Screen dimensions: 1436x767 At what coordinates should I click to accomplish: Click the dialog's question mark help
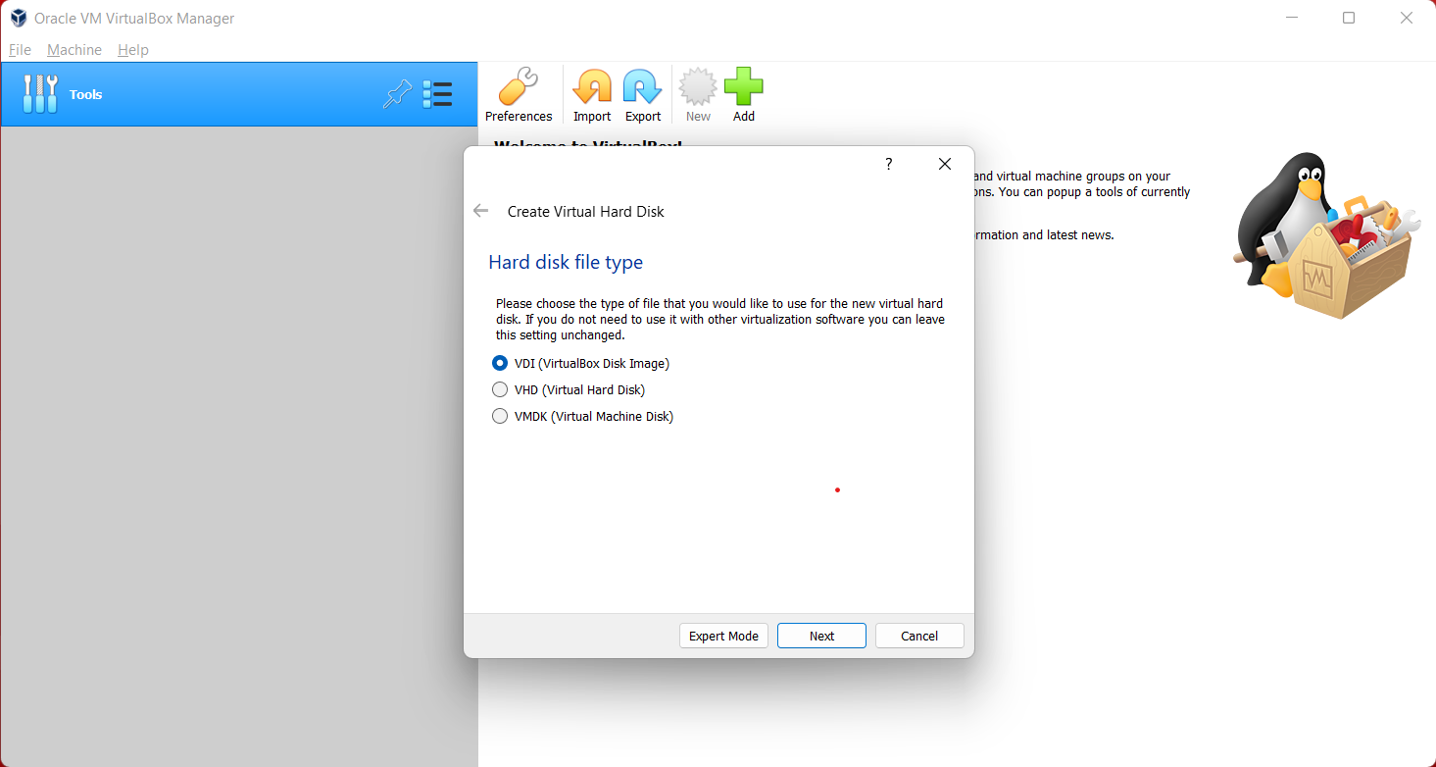889,164
